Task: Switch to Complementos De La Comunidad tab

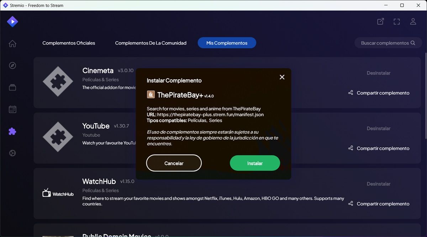Action: point(151,43)
